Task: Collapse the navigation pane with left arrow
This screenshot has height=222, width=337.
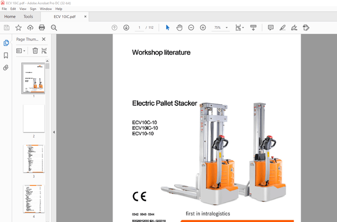Action: (54, 132)
